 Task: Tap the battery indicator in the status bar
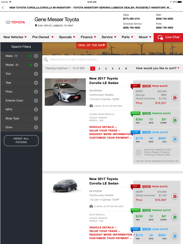click(x=180, y=2)
